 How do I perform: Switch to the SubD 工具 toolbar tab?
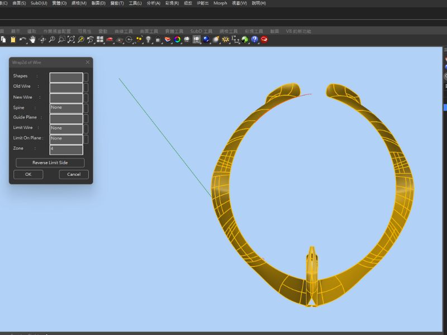click(x=201, y=31)
